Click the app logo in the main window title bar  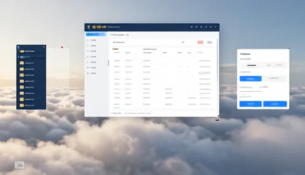tap(89, 27)
